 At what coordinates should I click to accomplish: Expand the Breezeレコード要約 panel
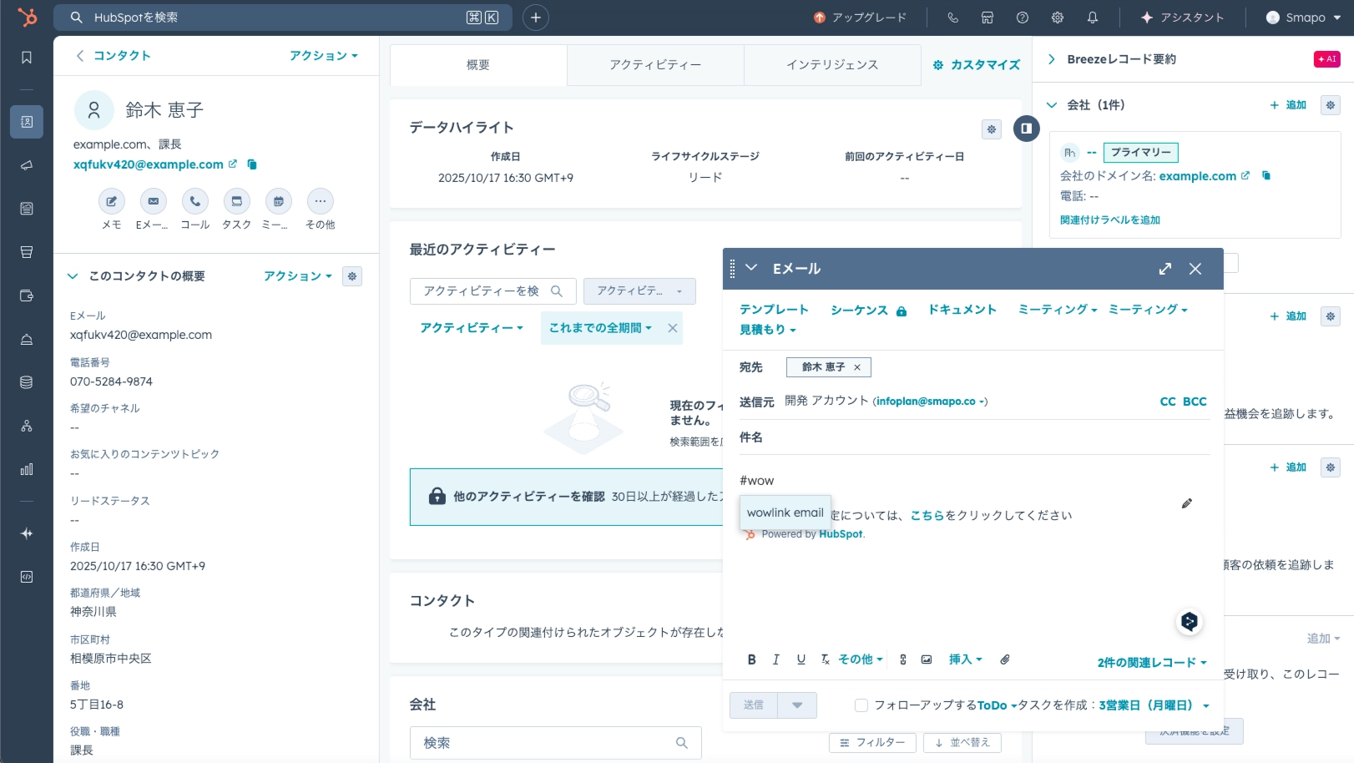coord(1052,59)
